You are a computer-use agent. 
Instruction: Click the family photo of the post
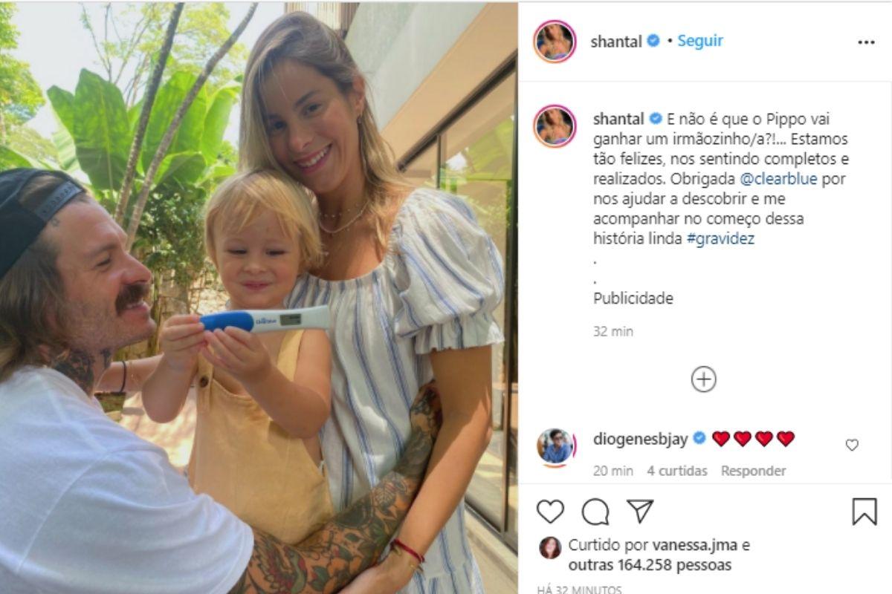pos(259,297)
